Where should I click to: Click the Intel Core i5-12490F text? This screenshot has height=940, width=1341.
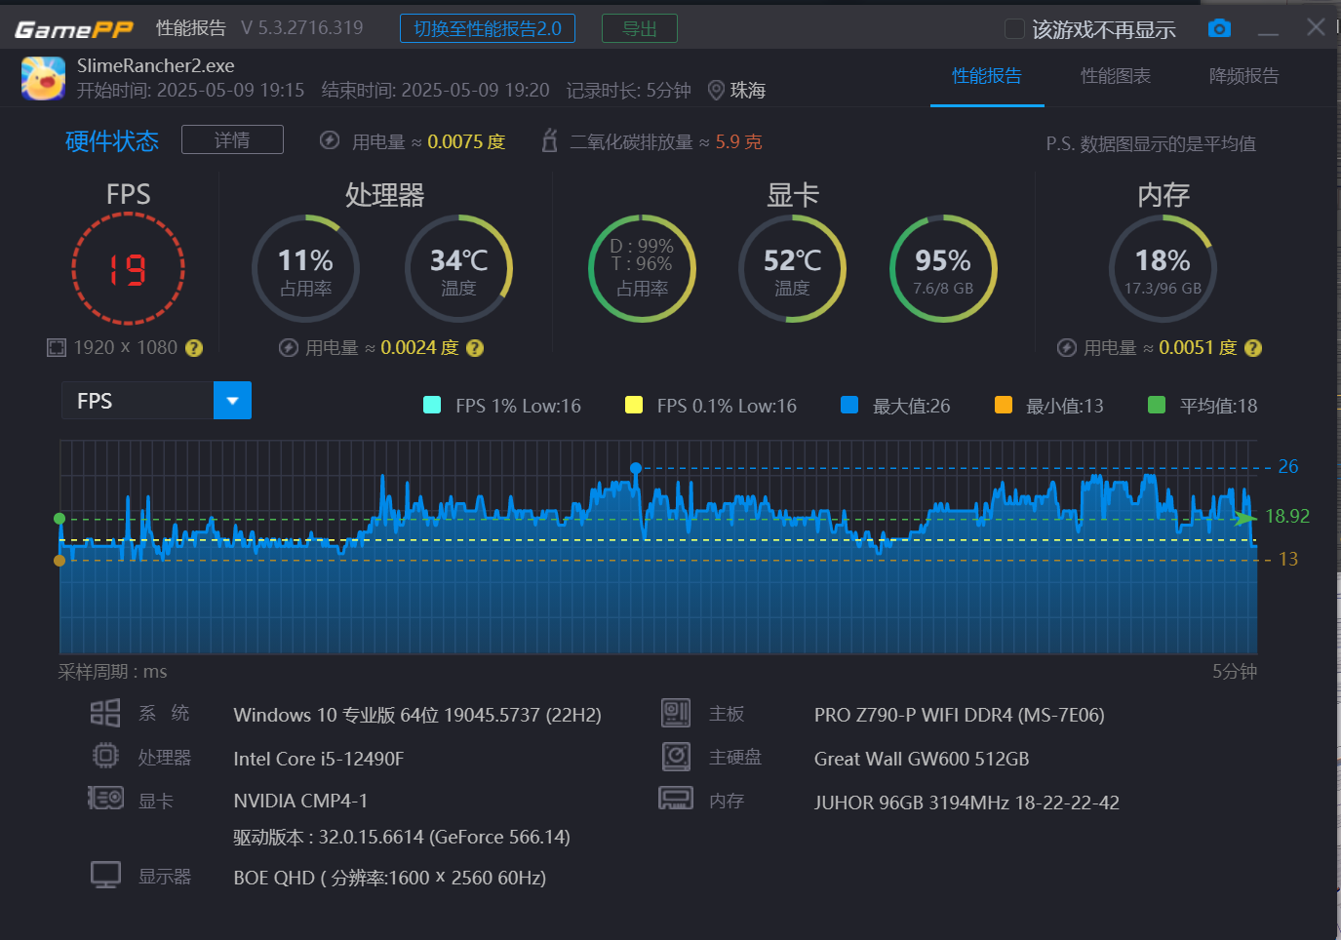click(x=319, y=759)
